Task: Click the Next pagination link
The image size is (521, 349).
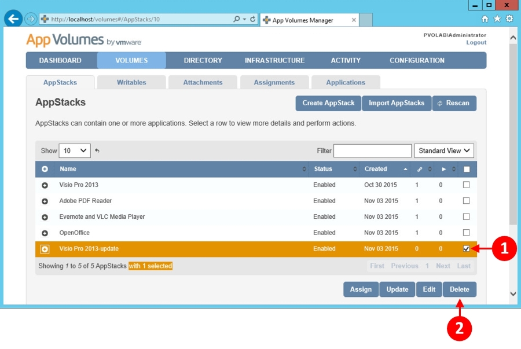Action: tap(443, 266)
